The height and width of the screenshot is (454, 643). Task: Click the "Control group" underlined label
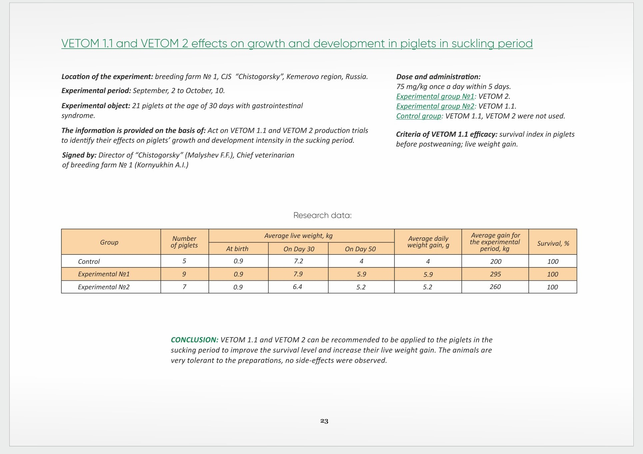(x=419, y=116)
